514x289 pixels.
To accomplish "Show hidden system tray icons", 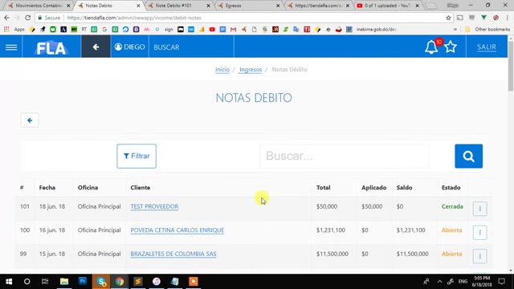I will pos(439,282).
